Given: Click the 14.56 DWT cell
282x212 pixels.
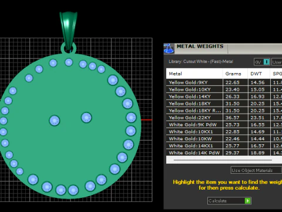Looking at the screenshot, I should click(x=259, y=82).
